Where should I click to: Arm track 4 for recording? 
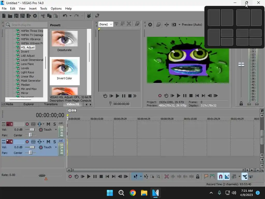point(27,142)
